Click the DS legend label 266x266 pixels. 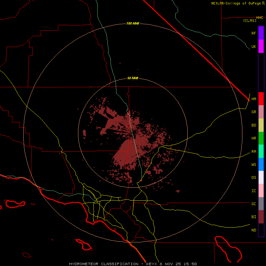pyautogui.click(x=254, y=178)
